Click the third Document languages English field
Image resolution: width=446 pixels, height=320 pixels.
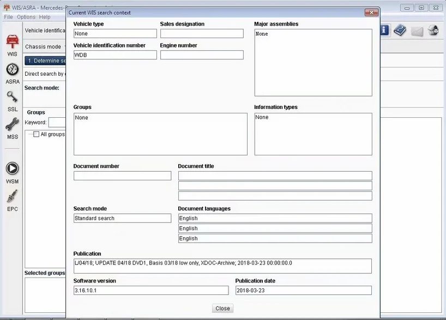pyautogui.click(x=275, y=238)
